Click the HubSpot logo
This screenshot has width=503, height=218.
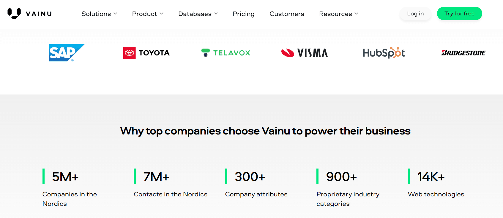(x=384, y=53)
